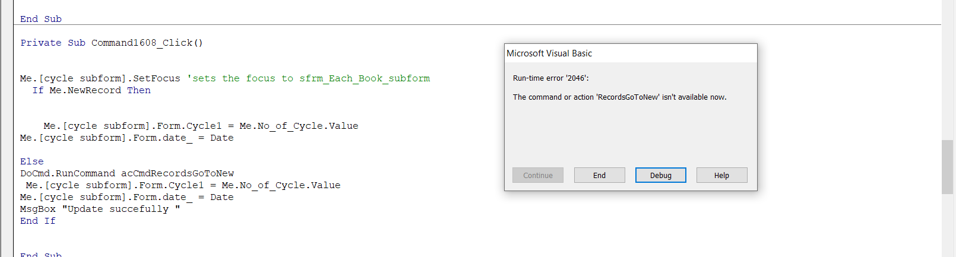Image resolution: width=956 pixels, height=257 pixels.
Task: Click the scrollbar track above the thumb
Action: [x=948, y=71]
